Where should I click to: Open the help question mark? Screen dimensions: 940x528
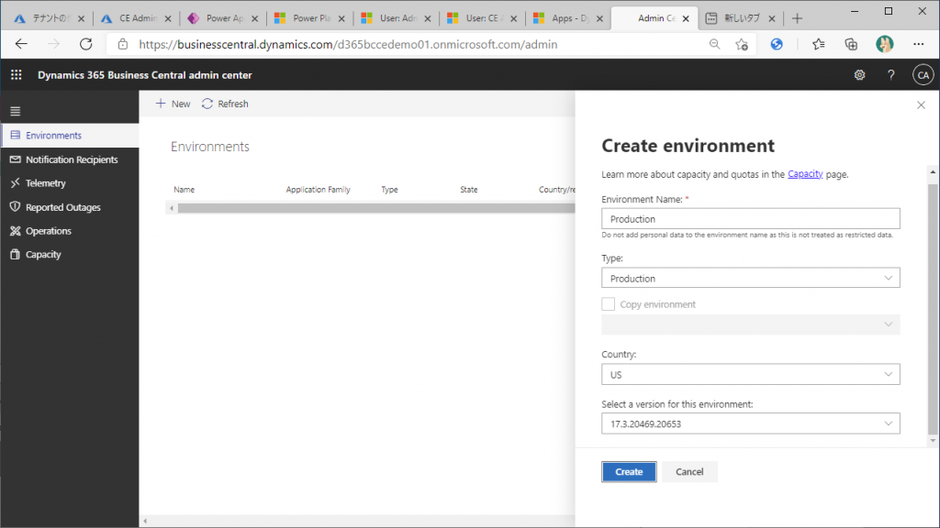890,75
